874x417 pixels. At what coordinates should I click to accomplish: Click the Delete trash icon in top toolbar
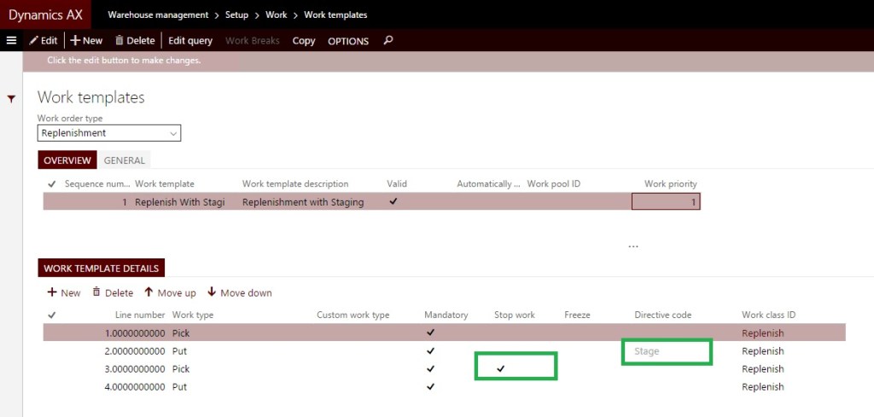[x=119, y=40]
